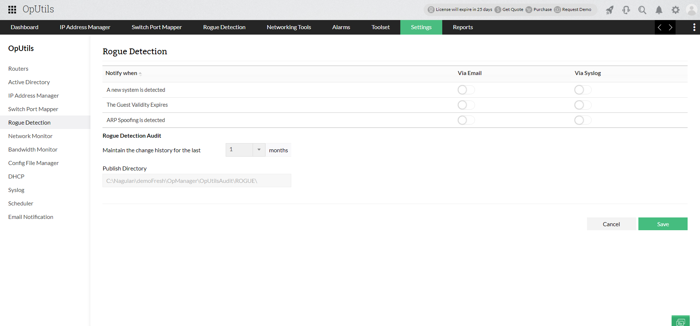Open the Networking Tools tab

coord(289,27)
